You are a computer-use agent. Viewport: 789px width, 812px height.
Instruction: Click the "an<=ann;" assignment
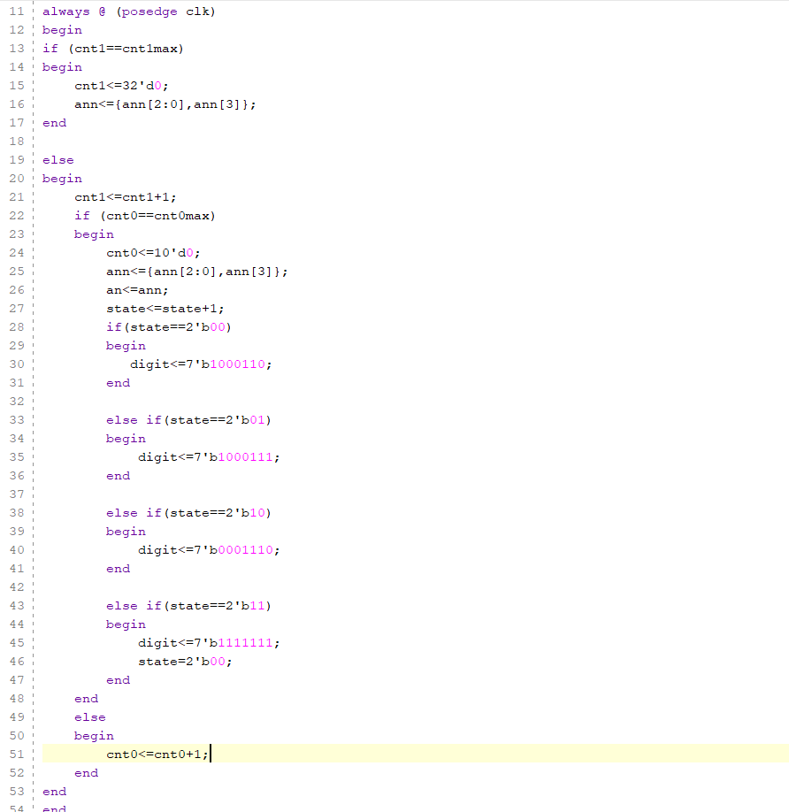click(x=137, y=290)
